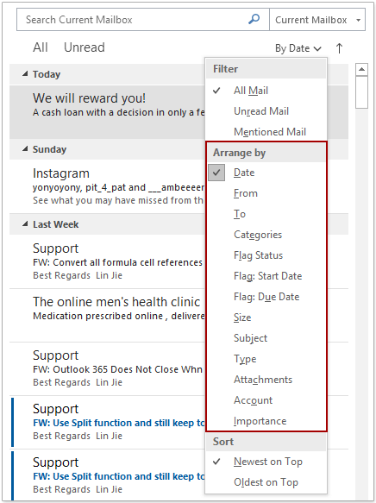The image size is (376, 503).
Task: Click the scrollbar up arrow
Action: point(362,69)
